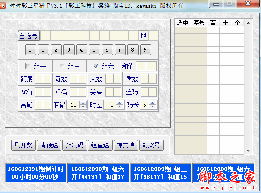Choose digit button 8
Image resolution: width=261 pixels, height=193 pixels.
tap(133, 49)
